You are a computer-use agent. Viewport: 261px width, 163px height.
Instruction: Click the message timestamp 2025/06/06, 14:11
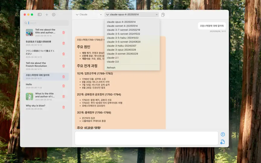pyautogui.click(x=218, y=31)
